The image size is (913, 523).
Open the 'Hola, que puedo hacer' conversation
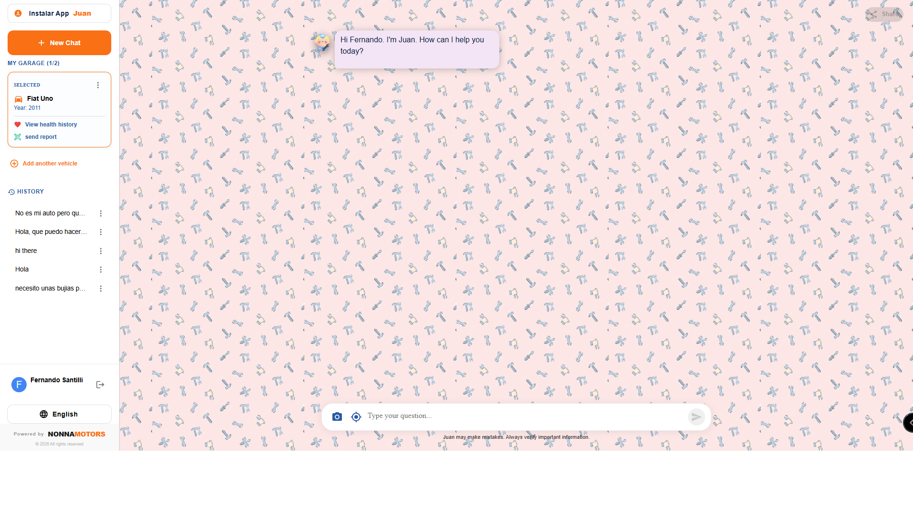pyautogui.click(x=51, y=232)
